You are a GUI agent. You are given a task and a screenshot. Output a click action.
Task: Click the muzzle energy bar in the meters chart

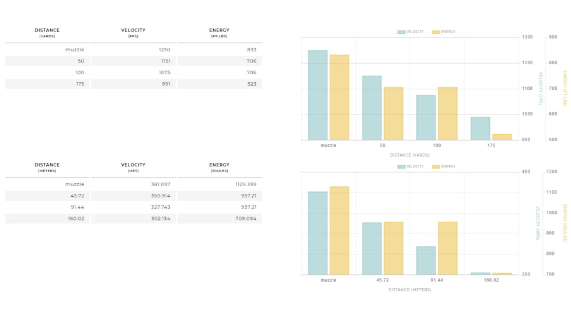(339, 231)
